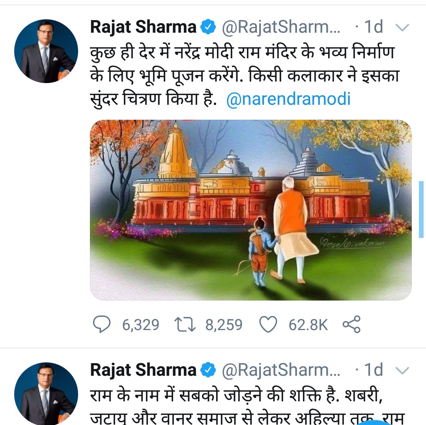Open the @narendramodi mention link

[x=288, y=99]
